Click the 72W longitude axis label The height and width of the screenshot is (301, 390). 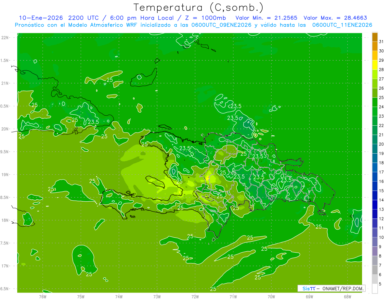(195, 297)
